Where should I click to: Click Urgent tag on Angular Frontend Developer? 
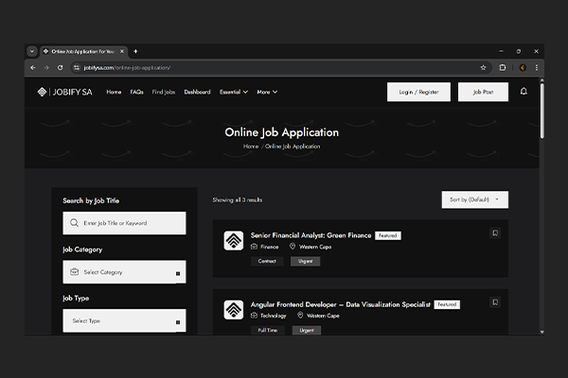click(x=307, y=330)
